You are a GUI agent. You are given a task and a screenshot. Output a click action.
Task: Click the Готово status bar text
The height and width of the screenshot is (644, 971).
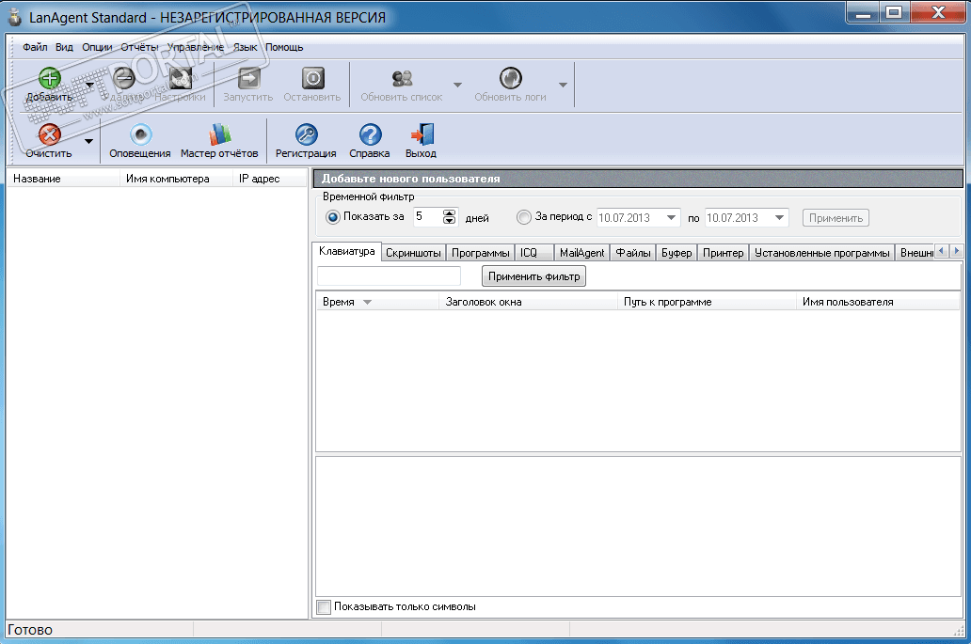pos(30,630)
